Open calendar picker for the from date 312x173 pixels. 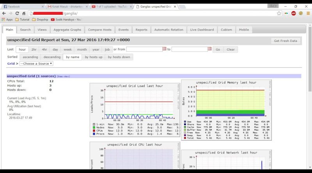(x=164, y=49)
